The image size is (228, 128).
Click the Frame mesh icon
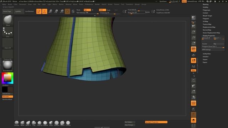tap(193, 80)
